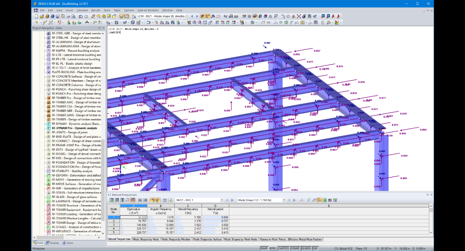This screenshot has height=251, width=465.
Task: Click natural frequency cell 1.923
Action: coord(188,225)
